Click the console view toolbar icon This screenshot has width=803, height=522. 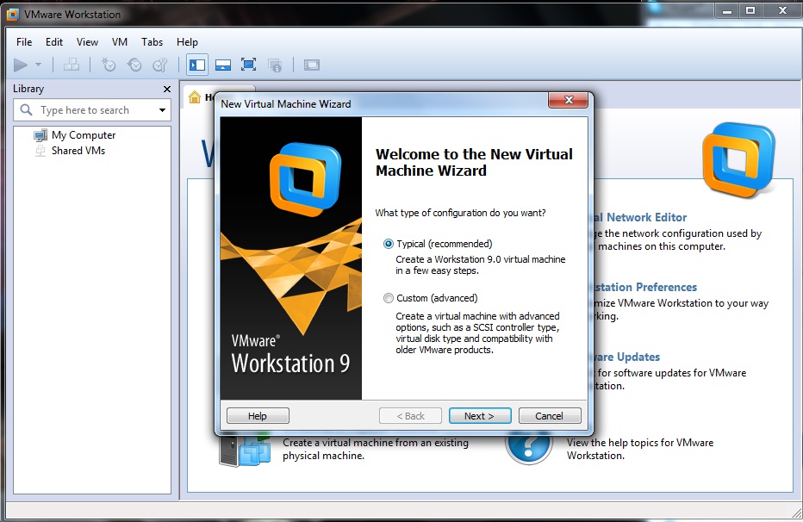click(311, 65)
